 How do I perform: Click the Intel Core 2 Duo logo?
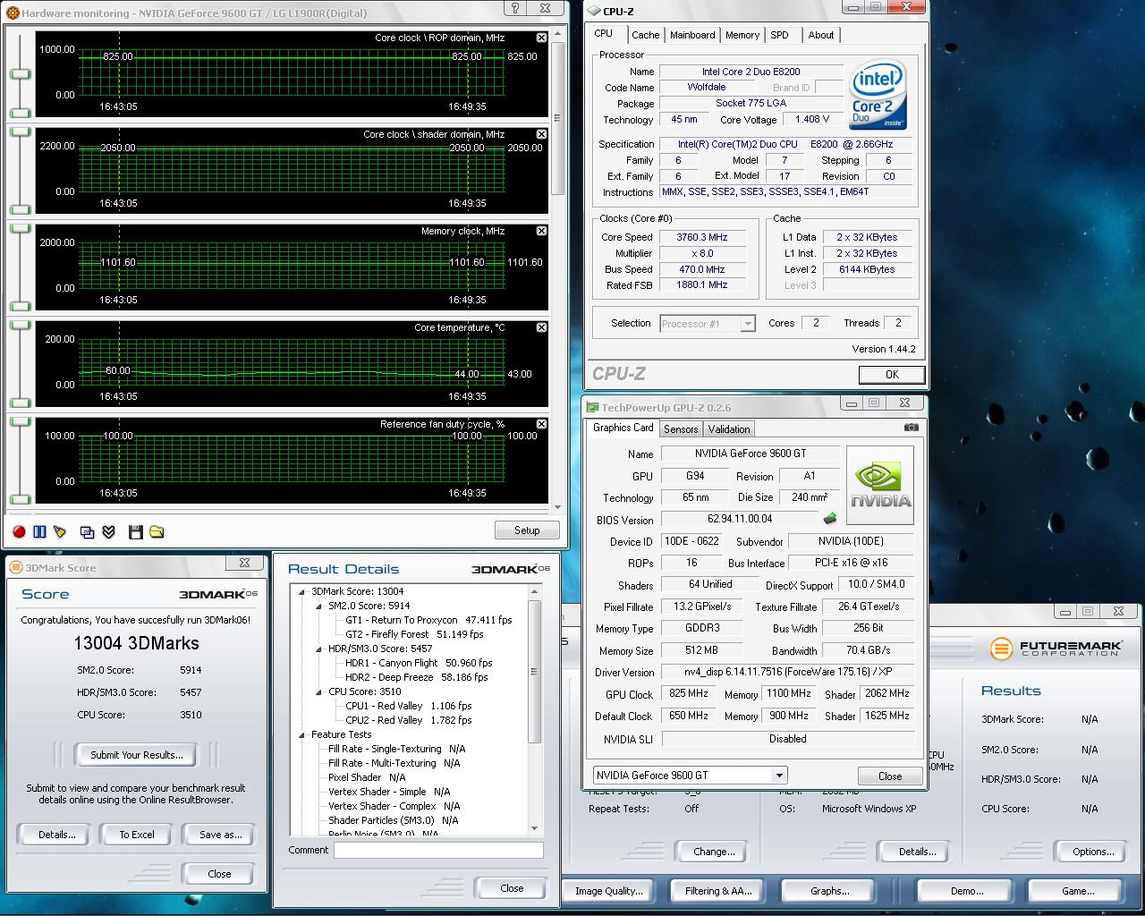878,94
